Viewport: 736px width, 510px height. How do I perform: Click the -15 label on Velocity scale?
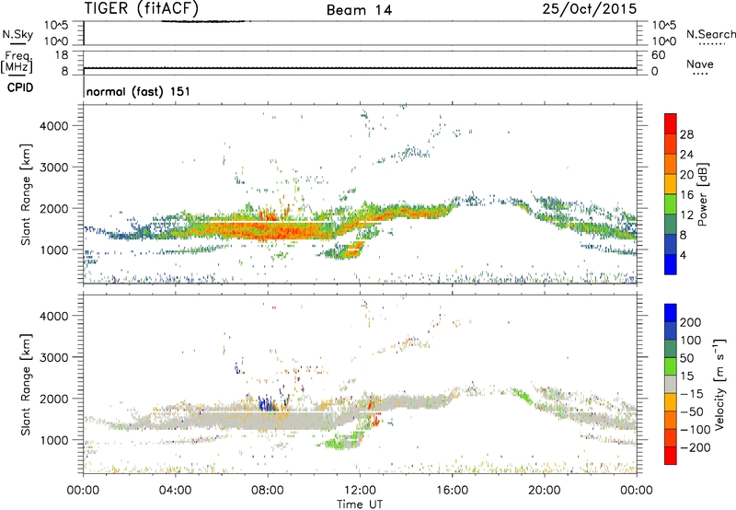[692, 393]
